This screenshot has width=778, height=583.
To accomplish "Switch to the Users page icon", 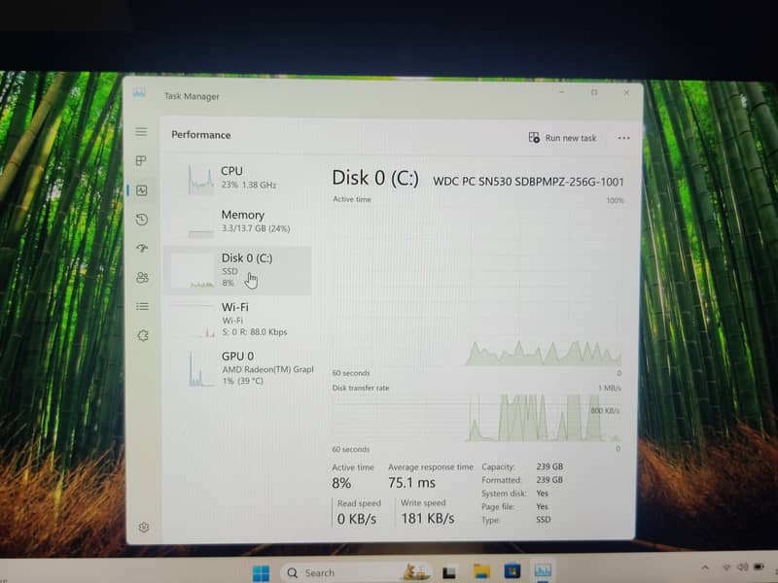I will coord(142,278).
